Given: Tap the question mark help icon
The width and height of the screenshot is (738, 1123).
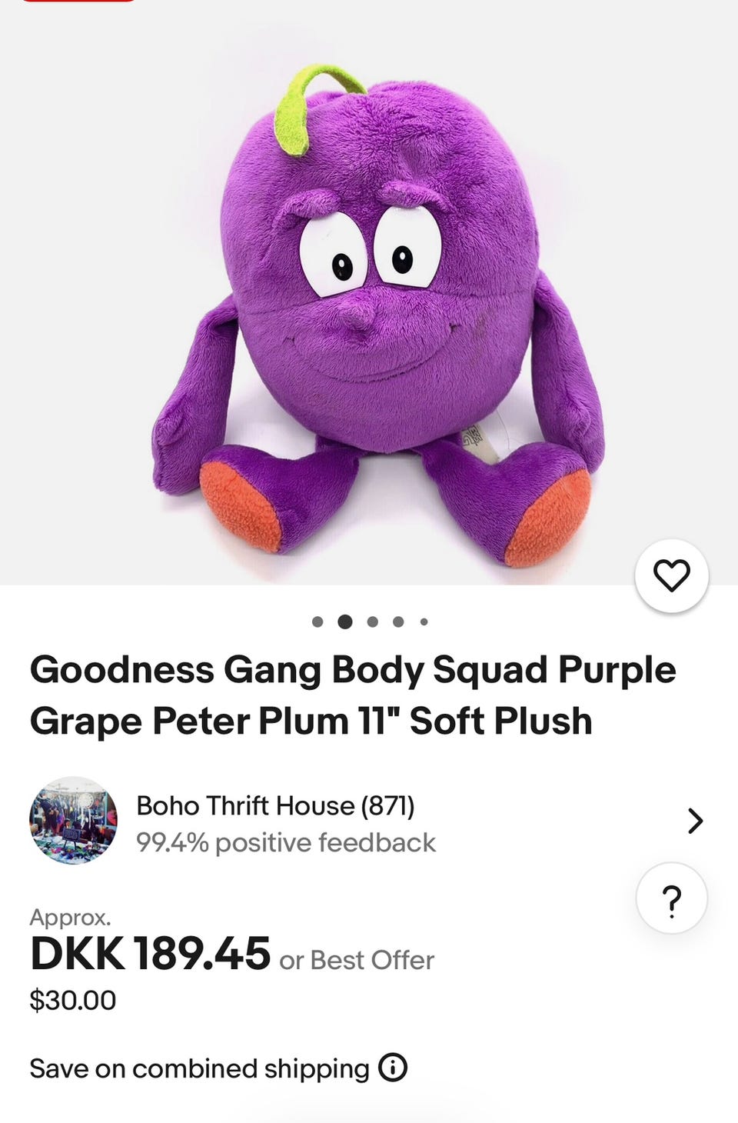Looking at the screenshot, I should pyautogui.click(x=671, y=898).
